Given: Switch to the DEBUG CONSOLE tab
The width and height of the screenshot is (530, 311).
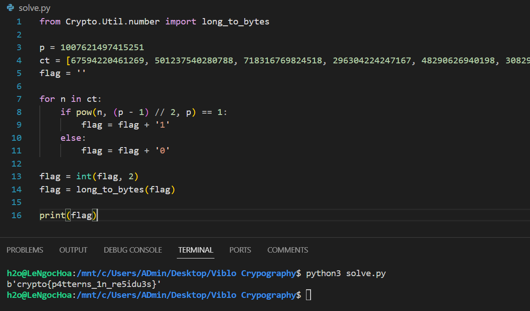Looking at the screenshot, I should (132, 249).
